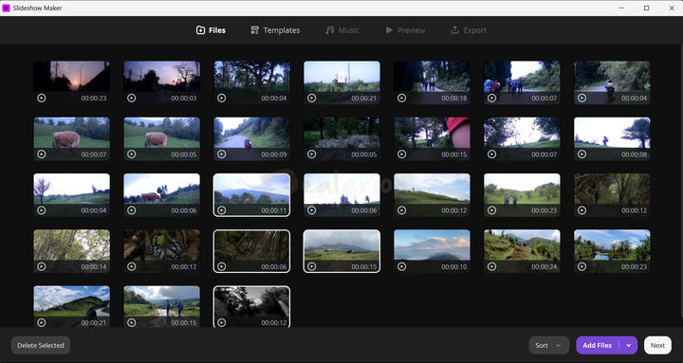Play the clip lasting 00:00:03
This screenshot has height=363, width=683.
tap(132, 98)
